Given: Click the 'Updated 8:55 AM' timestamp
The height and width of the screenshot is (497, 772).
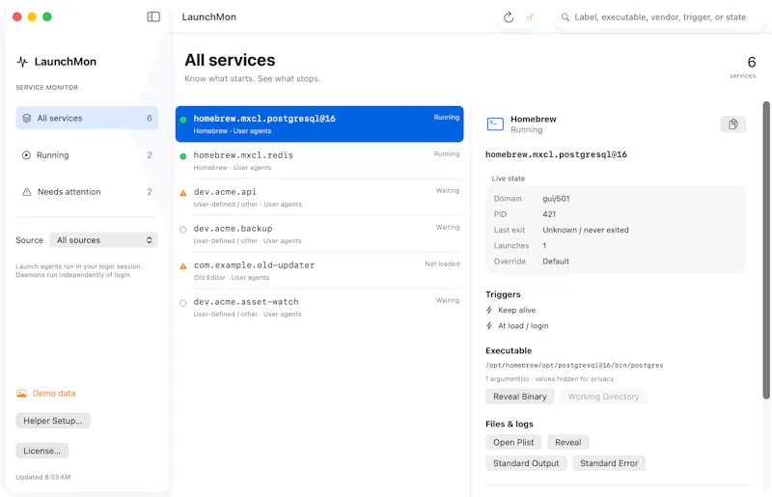Looking at the screenshot, I should (42, 478).
